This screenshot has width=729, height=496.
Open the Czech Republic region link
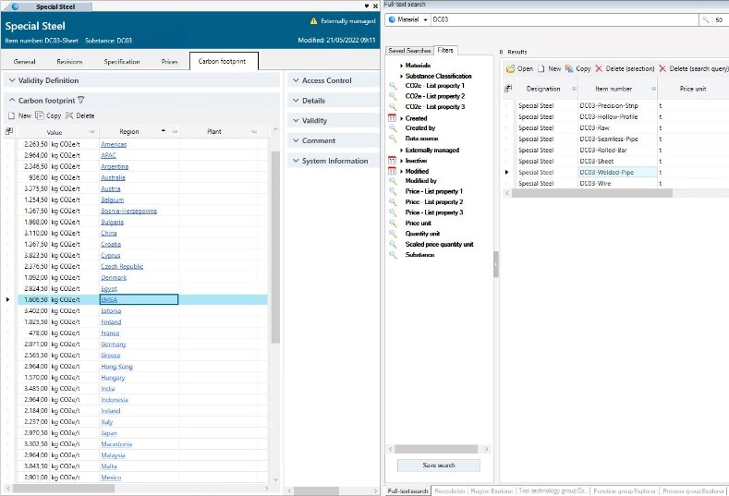122,267
